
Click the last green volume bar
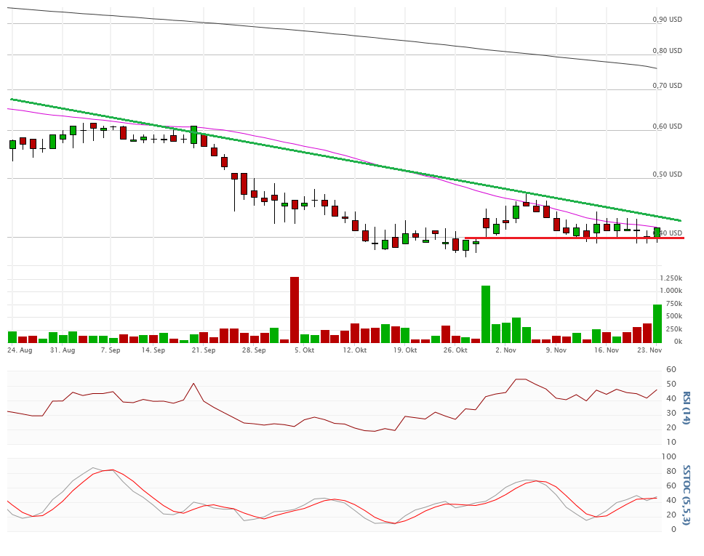point(657,323)
